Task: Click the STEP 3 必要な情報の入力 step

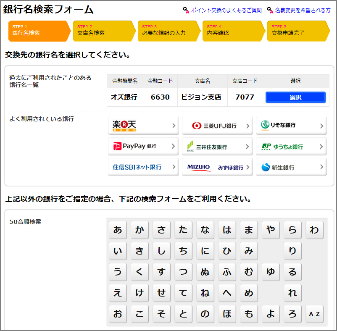Action: [169, 31]
